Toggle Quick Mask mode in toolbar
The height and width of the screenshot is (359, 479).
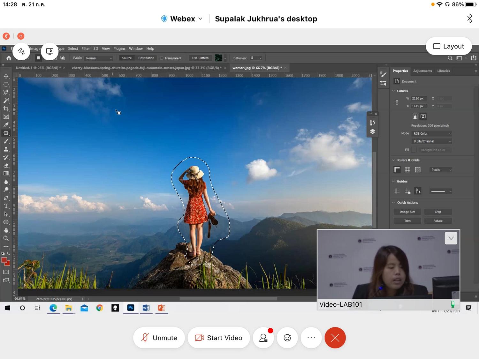[x=6, y=272]
